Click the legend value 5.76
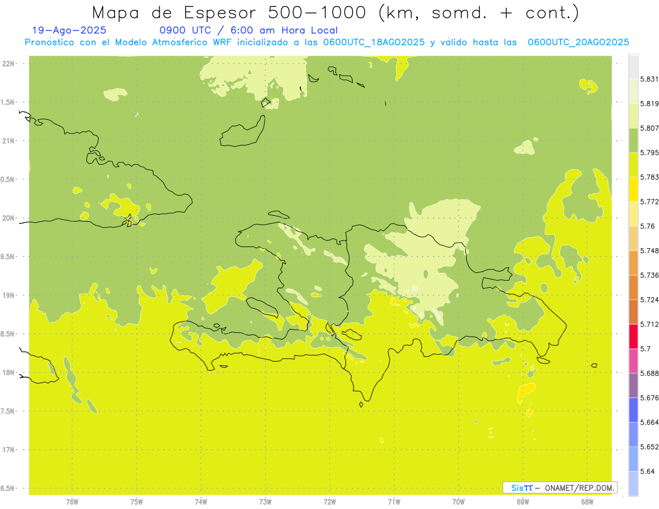 click(647, 226)
